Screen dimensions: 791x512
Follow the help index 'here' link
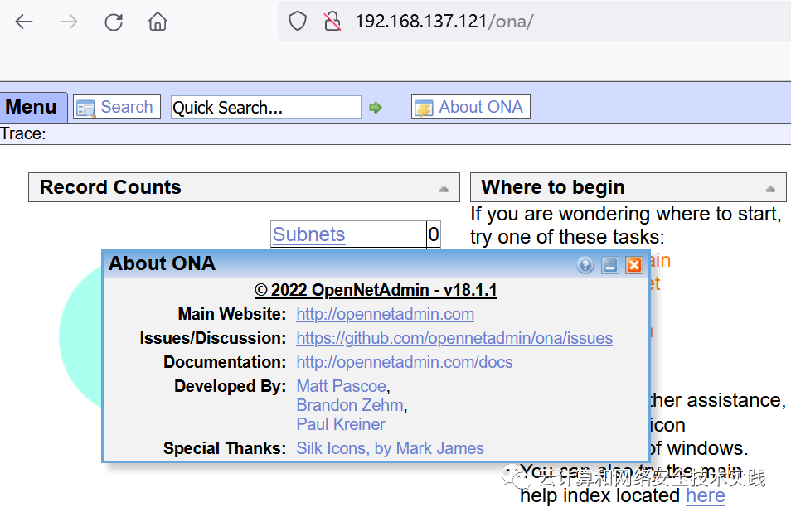(706, 495)
